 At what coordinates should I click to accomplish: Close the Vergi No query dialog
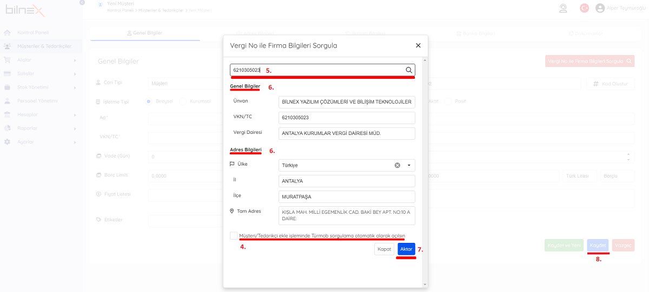(418, 46)
